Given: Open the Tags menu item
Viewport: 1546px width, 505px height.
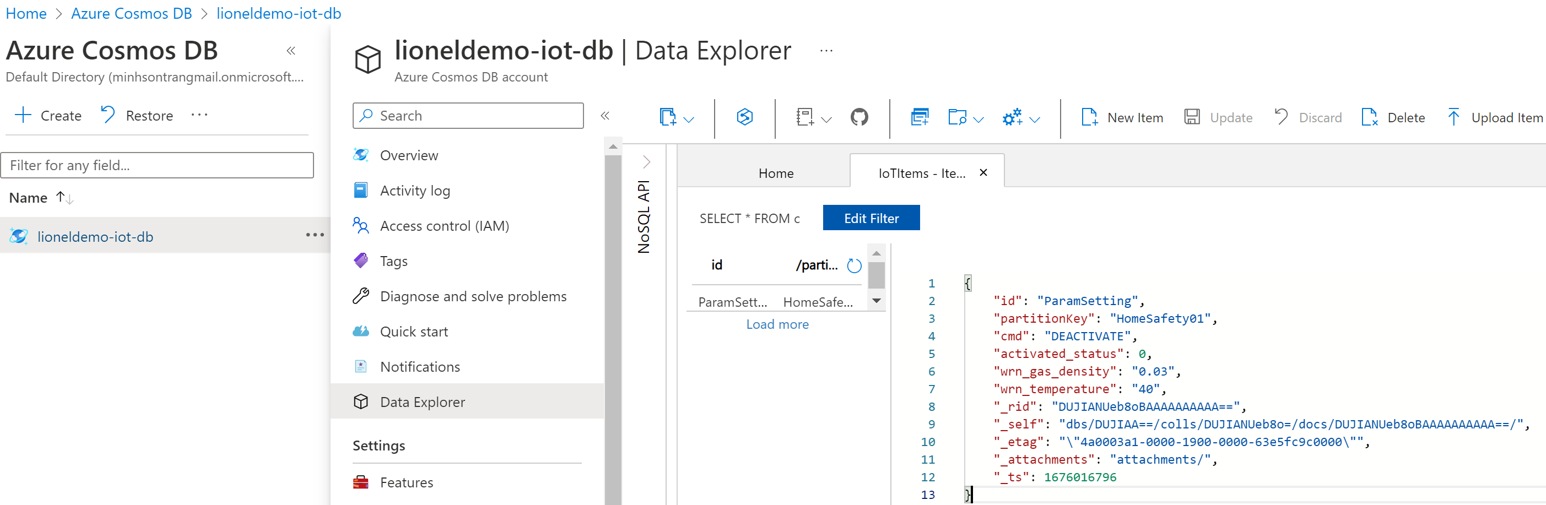Looking at the screenshot, I should [x=394, y=262].
